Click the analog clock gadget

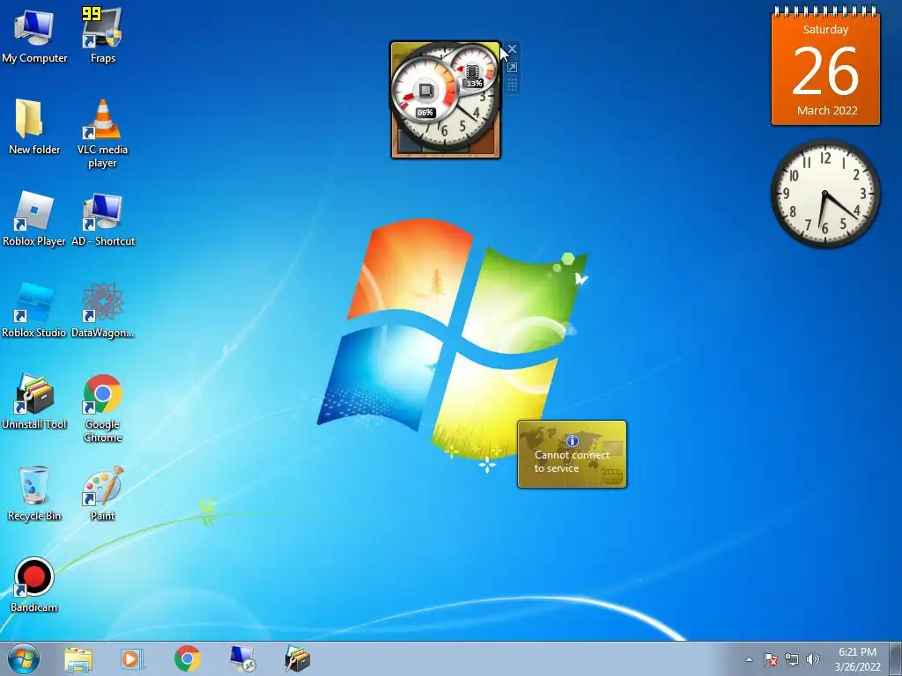pyautogui.click(x=825, y=194)
